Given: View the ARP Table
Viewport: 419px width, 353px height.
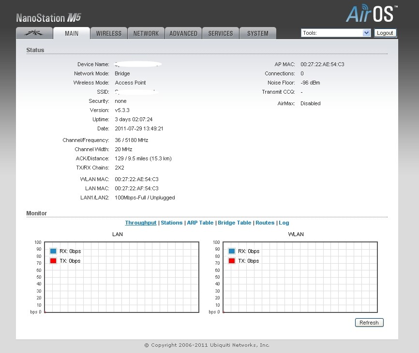Looking at the screenshot, I should 200,223.
